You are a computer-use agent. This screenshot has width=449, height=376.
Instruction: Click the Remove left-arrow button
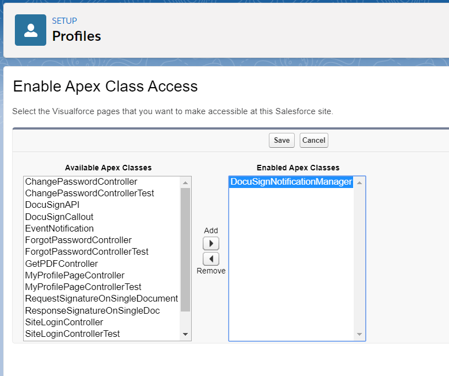point(211,259)
